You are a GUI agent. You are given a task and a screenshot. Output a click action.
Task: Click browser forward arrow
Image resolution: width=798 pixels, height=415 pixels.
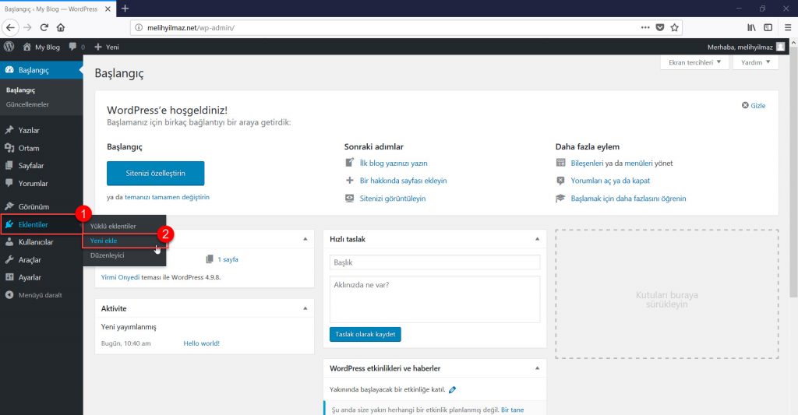[27, 27]
